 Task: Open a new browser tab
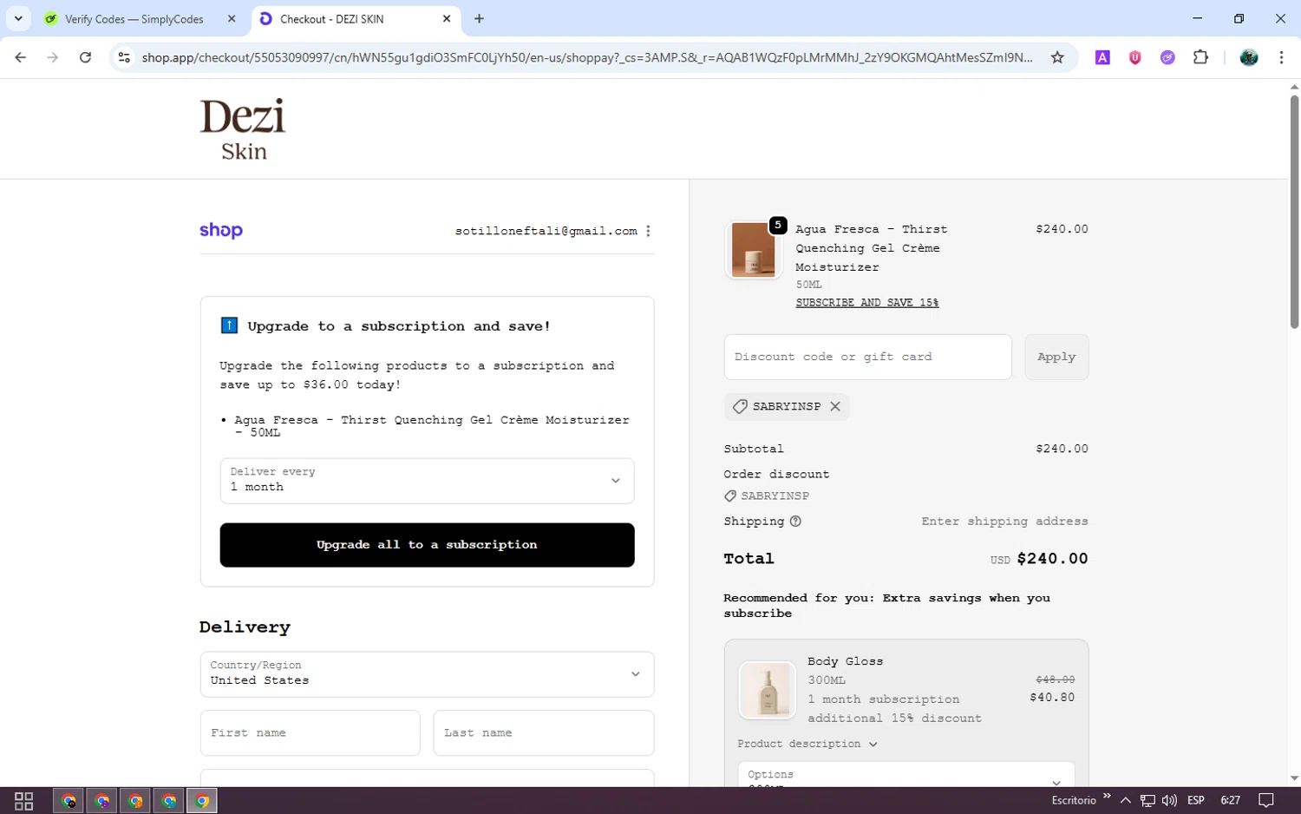(x=479, y=18)
